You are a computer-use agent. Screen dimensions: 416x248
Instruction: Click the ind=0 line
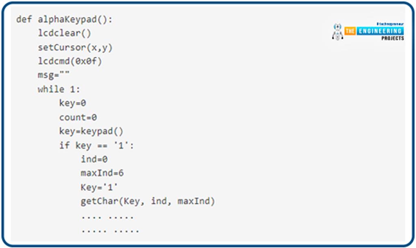[94, 159]
